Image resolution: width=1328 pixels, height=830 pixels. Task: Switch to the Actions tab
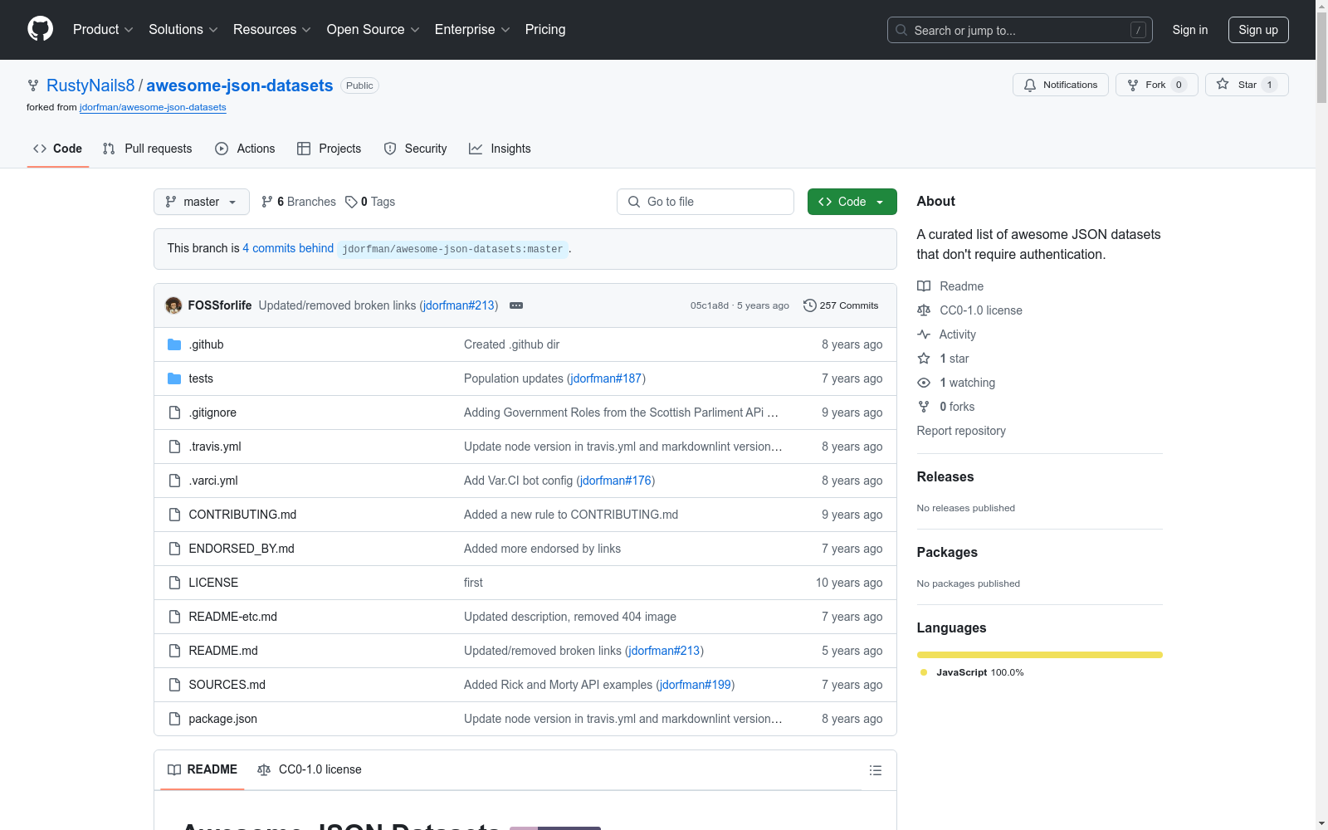[x=245, y=149]
